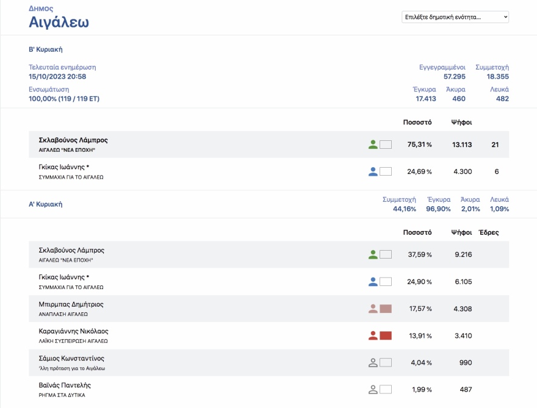Open the municipal unit selection dropdown
Screen dimensions: 537x408
tap(455, 17)
